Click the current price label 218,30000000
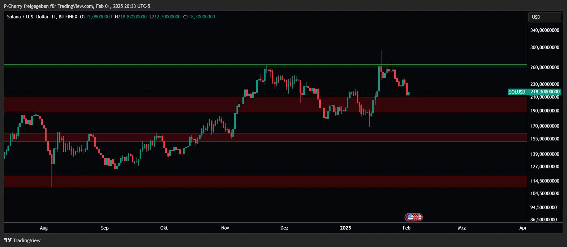The image size is (567, 247). [x=545, y=92]
